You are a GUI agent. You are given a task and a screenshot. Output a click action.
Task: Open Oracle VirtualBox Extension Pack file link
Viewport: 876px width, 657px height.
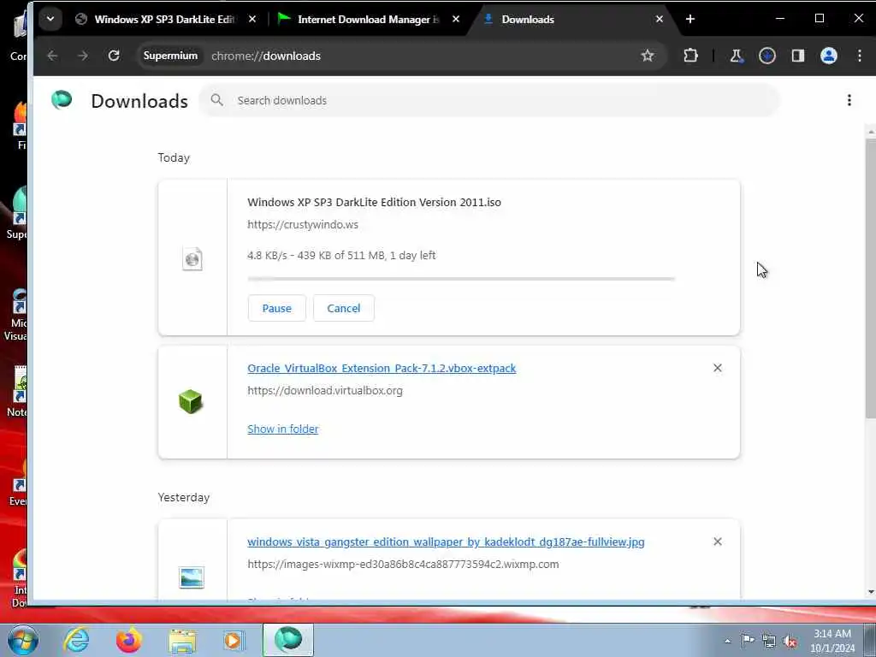click(382, 368)
